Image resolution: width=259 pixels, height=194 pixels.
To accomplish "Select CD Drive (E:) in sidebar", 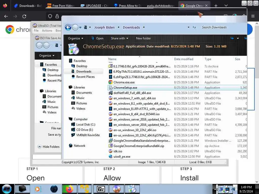I will coord(84,130).
